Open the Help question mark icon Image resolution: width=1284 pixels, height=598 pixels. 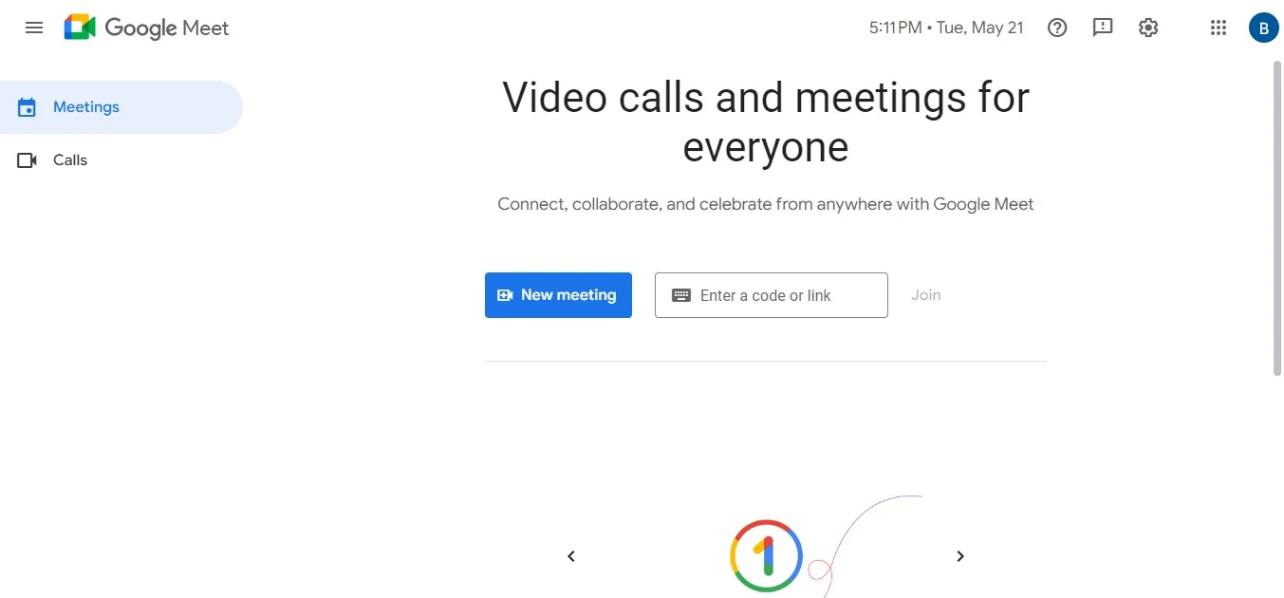pyautogui.click(x=1057, y=28)
